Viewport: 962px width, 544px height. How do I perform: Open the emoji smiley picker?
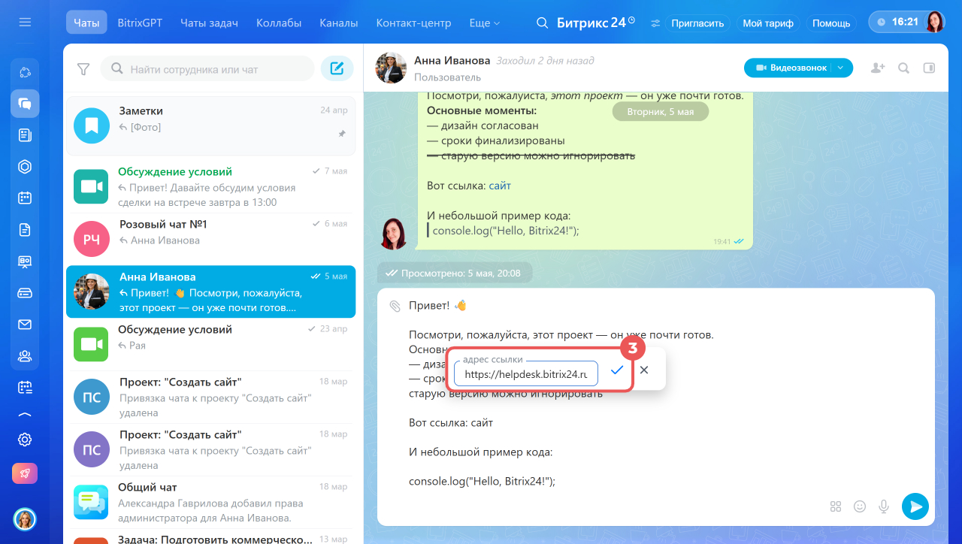click(x=860, y=506)
